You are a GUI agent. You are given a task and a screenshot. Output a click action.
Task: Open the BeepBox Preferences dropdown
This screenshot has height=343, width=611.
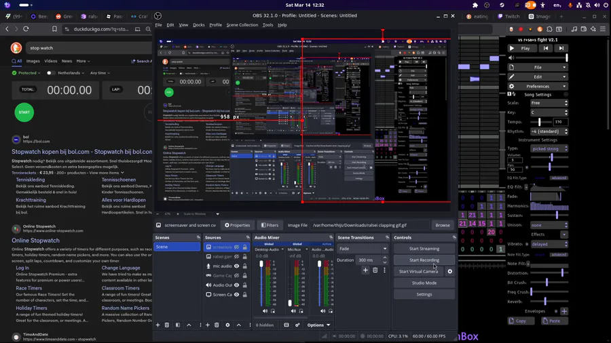[x=538, y=86]
